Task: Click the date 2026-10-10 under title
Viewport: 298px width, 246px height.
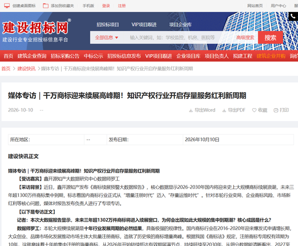Action: [20, 110]
